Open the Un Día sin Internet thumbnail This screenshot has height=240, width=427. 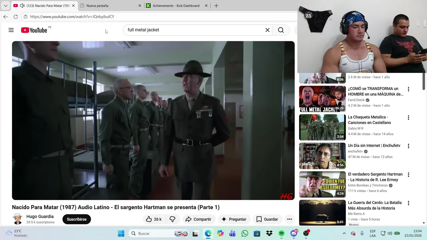[x=322, y=156]
